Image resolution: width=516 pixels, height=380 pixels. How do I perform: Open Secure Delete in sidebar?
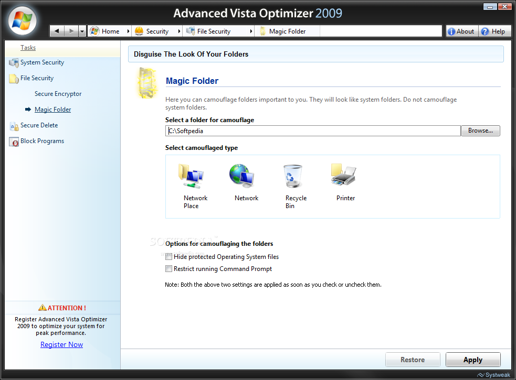click(39, 125)
